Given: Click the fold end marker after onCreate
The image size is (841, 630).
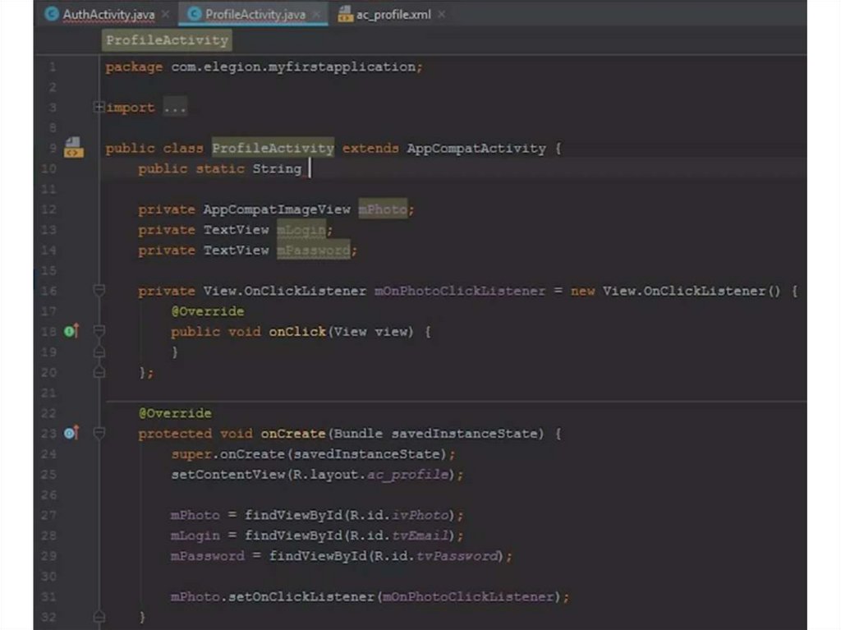Looking at the screenshot, I should (99, 616).
